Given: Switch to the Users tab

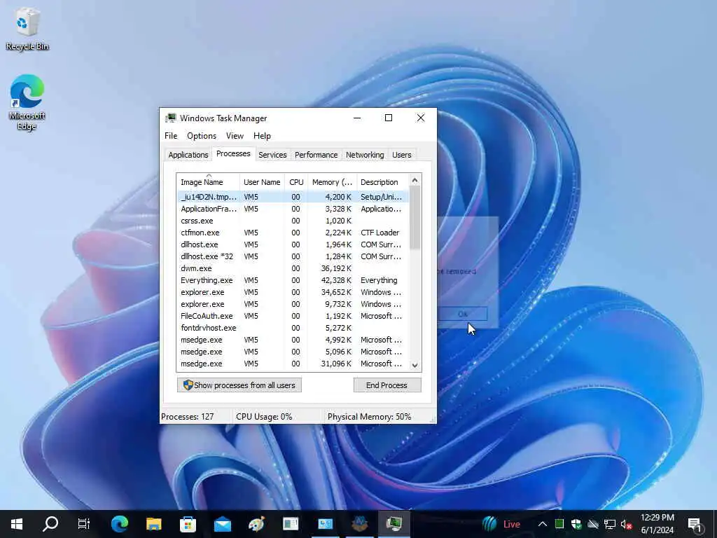Looking at the screenshot, I should click(x=401, y=155).
